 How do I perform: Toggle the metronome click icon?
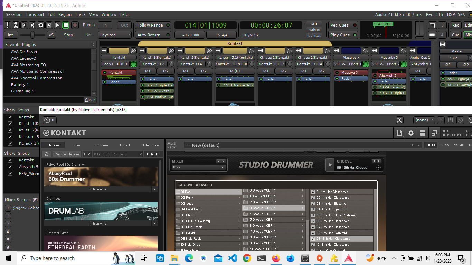(x=16, y=25)
